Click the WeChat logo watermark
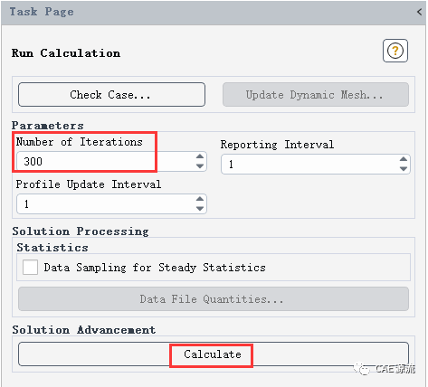The height and width of the screenshot is (387, 428). [x=361, y=368]
